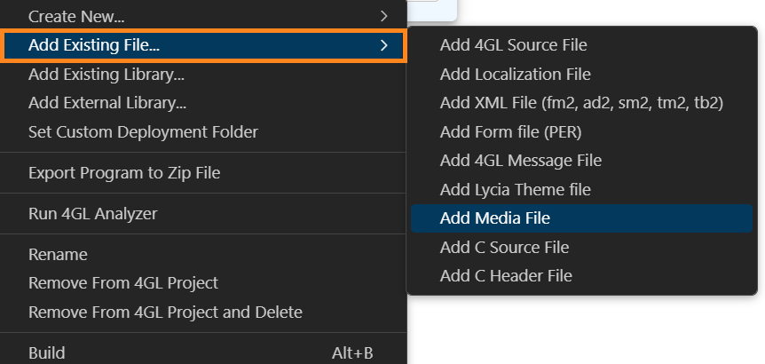Choose Remove From 4GL Project

[123, 283]
